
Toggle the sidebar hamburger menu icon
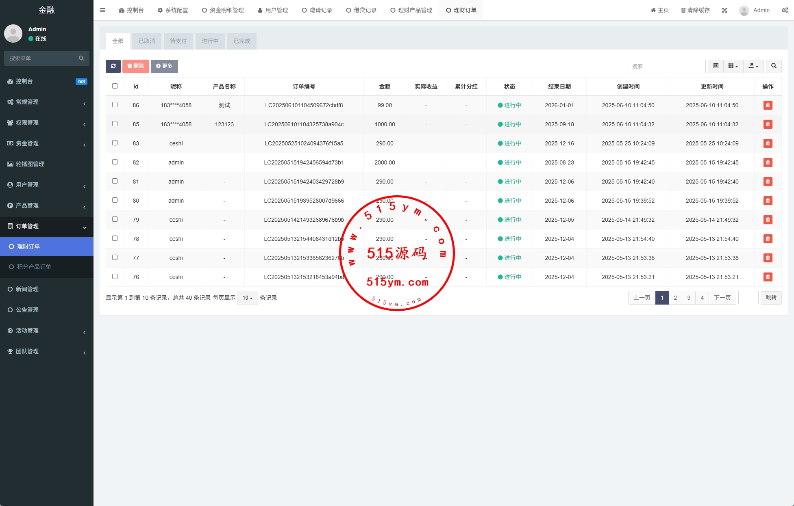[x=102, y=10]
